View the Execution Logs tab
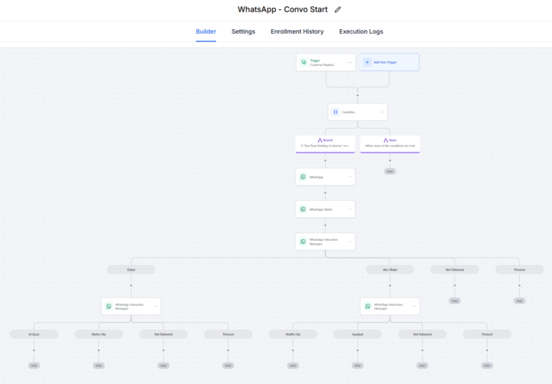 [361, 31]
